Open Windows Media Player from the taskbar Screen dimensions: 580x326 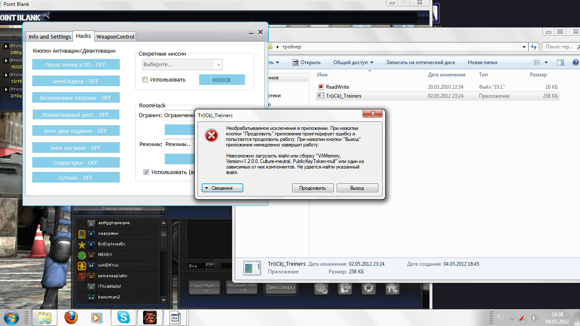point(97,317)
